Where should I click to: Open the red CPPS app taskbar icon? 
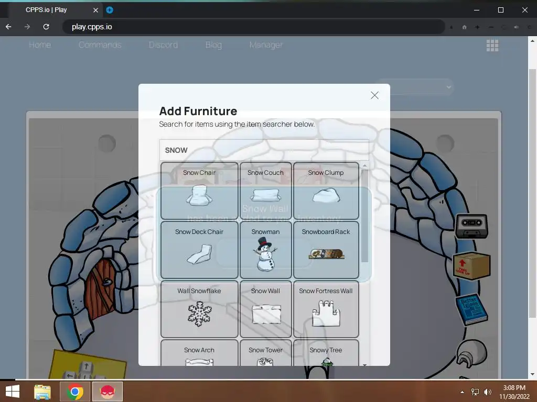click(x=107, y=392)
